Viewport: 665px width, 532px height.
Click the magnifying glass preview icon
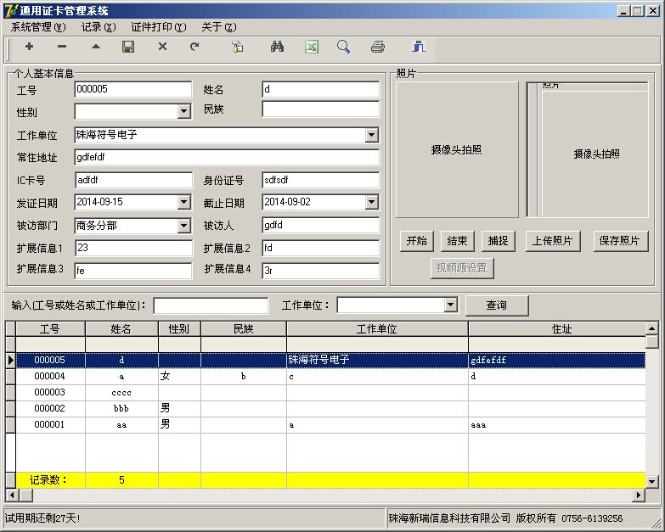(343, 47)
